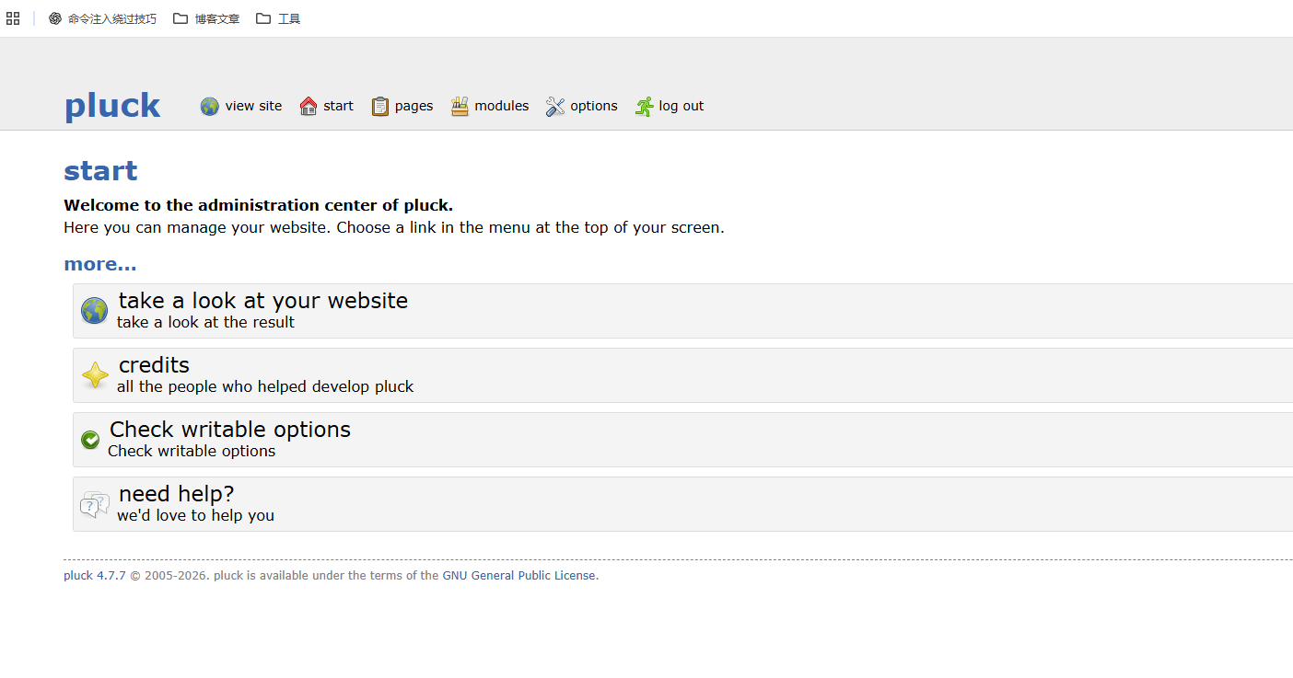Image resolution: width=1293 pixels, height=678 pixels.
Task: Open the options menu item
Action: pyautogui.click(x=593, y=107)
